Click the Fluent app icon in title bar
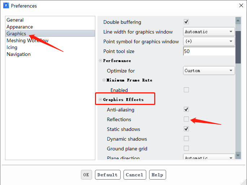Viewport: 247px width, 185px height. (6, 6)
